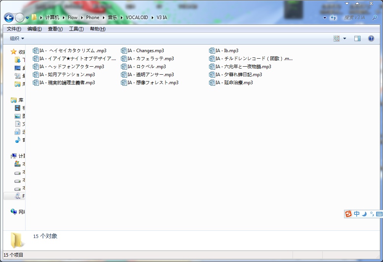Toggle the moon half-width icon on IME bar

click(364, 214)
